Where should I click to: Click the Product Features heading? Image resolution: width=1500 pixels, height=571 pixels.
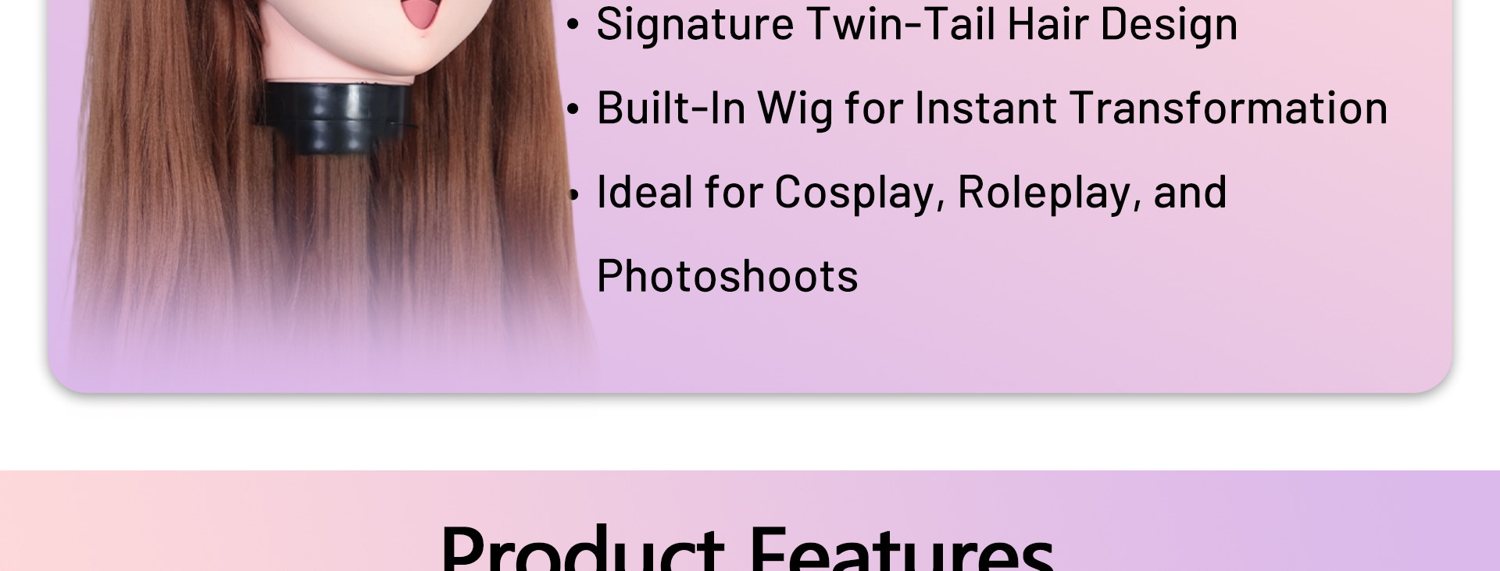pos(747,548)
